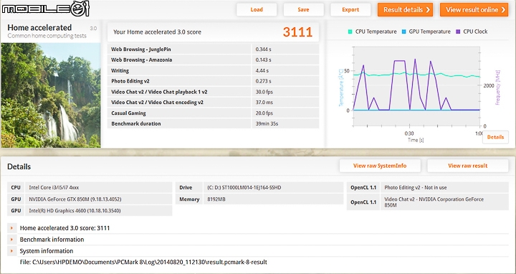
Task: Click the chart Details button
Action: 495,137
